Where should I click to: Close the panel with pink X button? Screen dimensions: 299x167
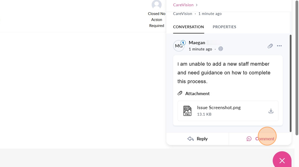[282, 160]
